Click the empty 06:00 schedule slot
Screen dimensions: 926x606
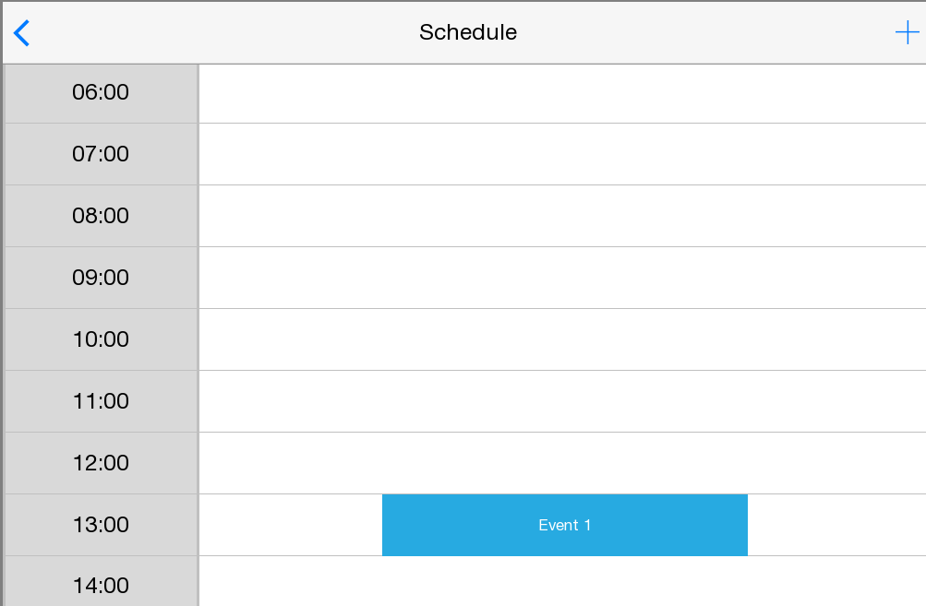[561, 93]
